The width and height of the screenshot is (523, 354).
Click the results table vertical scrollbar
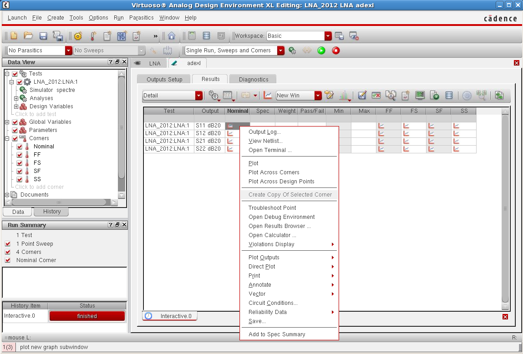pos(505,208)
